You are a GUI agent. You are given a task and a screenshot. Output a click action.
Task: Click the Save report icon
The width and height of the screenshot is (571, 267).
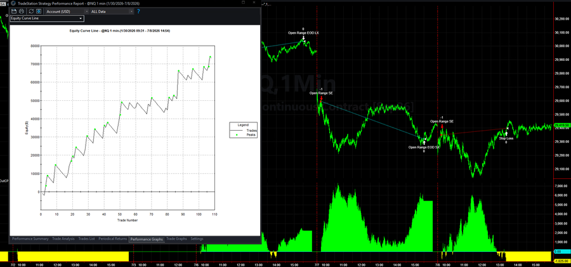15,11
